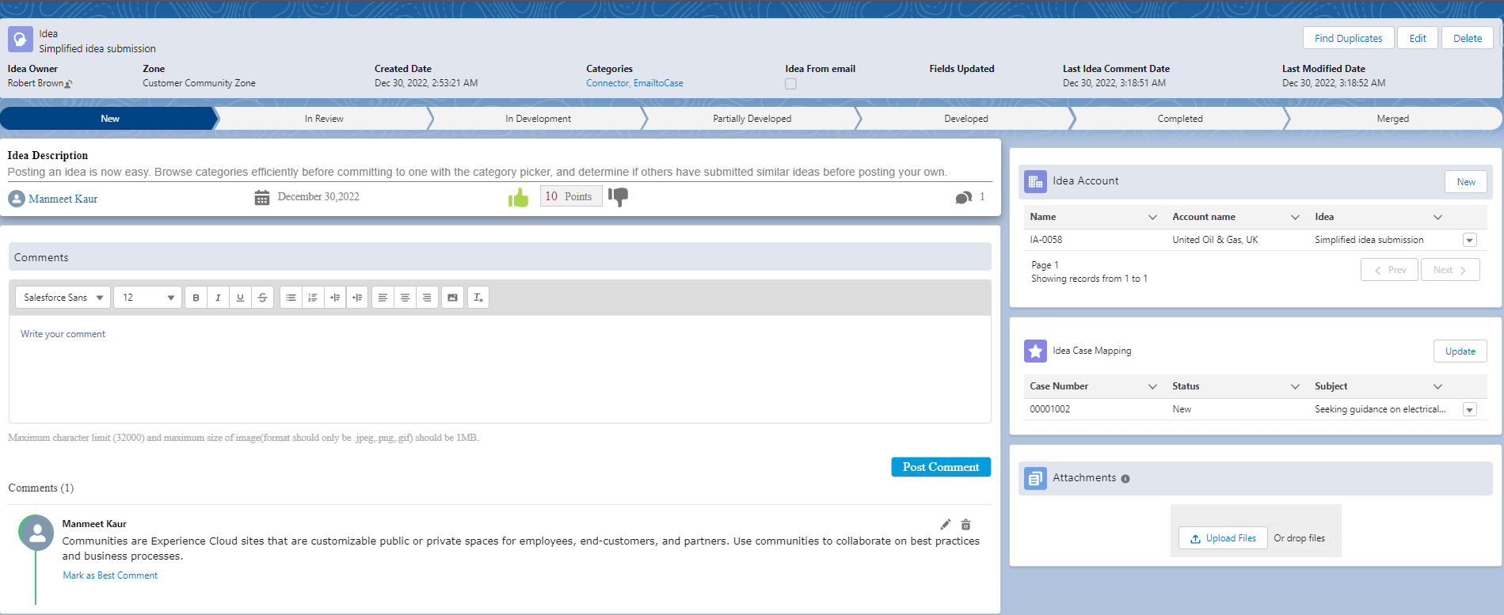Center align the comment text
This screenshot has width=1504, height=615.
[x=405, y=298]
